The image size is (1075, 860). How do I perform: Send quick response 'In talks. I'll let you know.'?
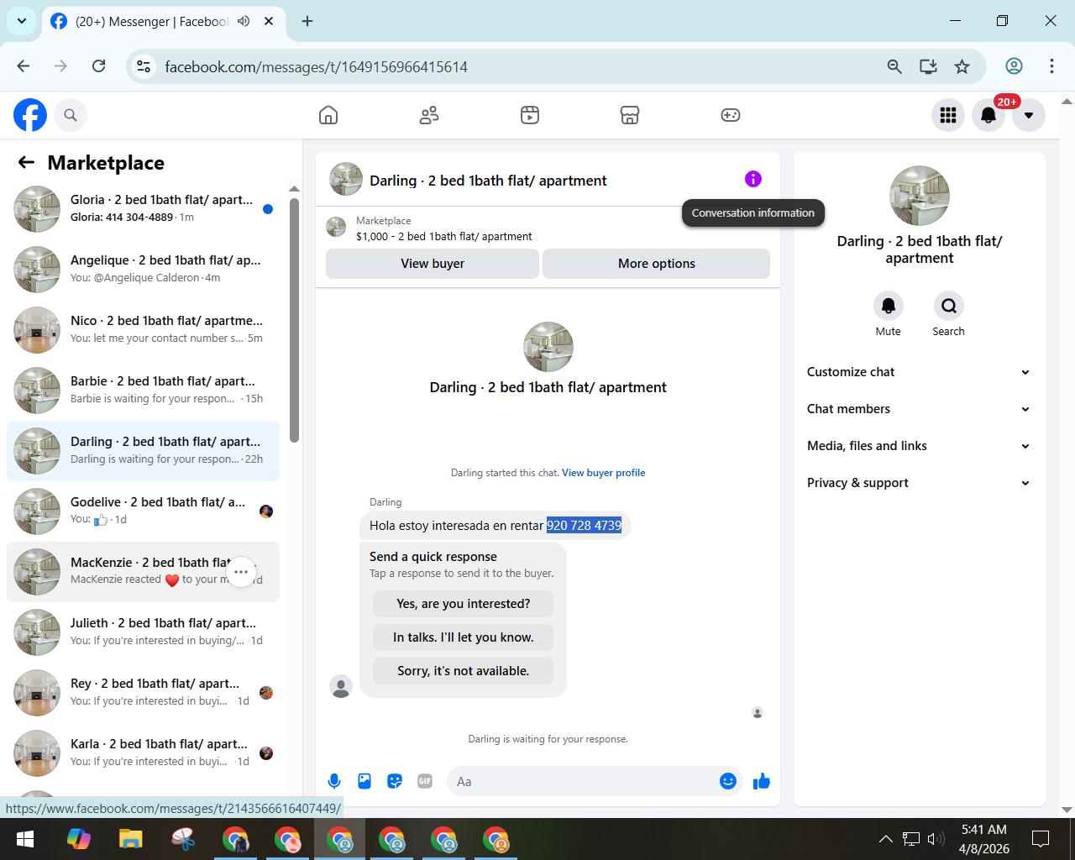point(464,637)
